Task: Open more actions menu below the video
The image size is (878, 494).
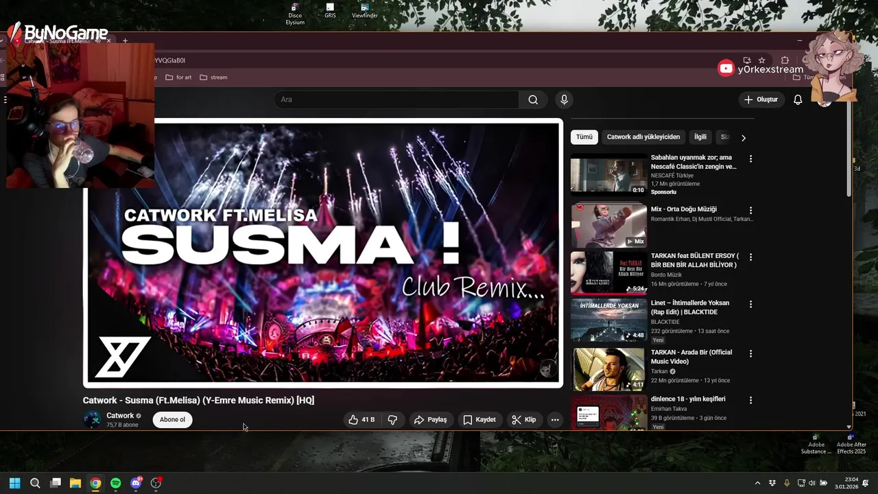Action: point(555,420)
